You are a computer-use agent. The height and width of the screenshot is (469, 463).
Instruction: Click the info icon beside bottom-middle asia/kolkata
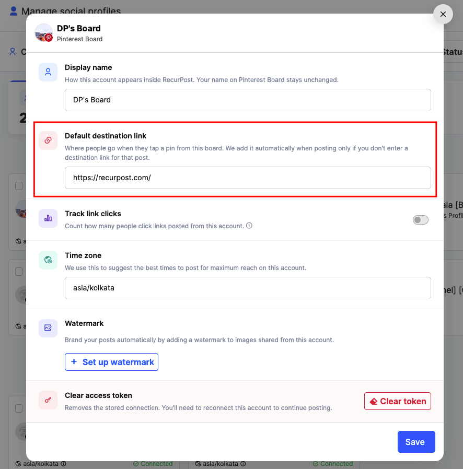[x=243, y=464]
